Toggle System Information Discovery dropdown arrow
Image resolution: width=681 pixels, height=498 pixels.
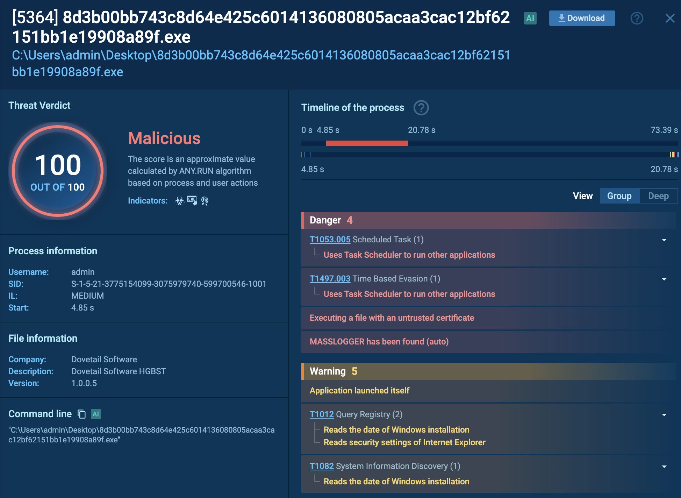point(664,467)
